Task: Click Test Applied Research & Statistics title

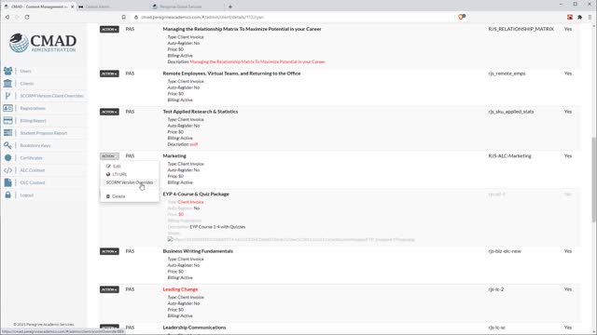Action: point(201,112)
